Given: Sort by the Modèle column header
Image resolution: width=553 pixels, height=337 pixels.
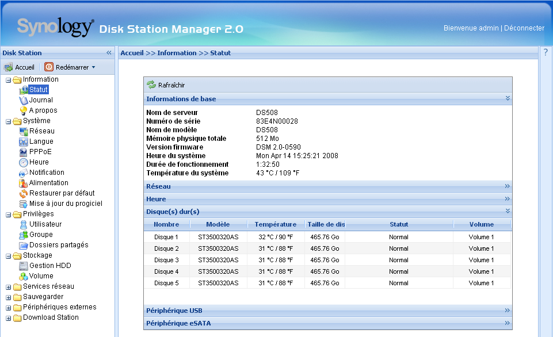Looking at the screenshot, I should (218, 224).
